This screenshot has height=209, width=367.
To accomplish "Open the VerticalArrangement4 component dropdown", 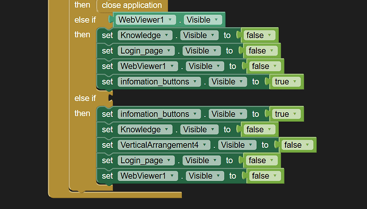I will 164,145.
